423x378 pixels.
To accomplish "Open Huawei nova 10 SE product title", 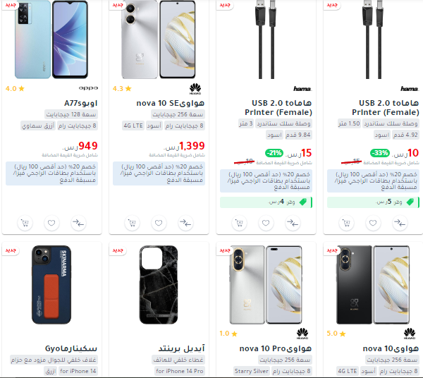I will click(x=170, y=103).
